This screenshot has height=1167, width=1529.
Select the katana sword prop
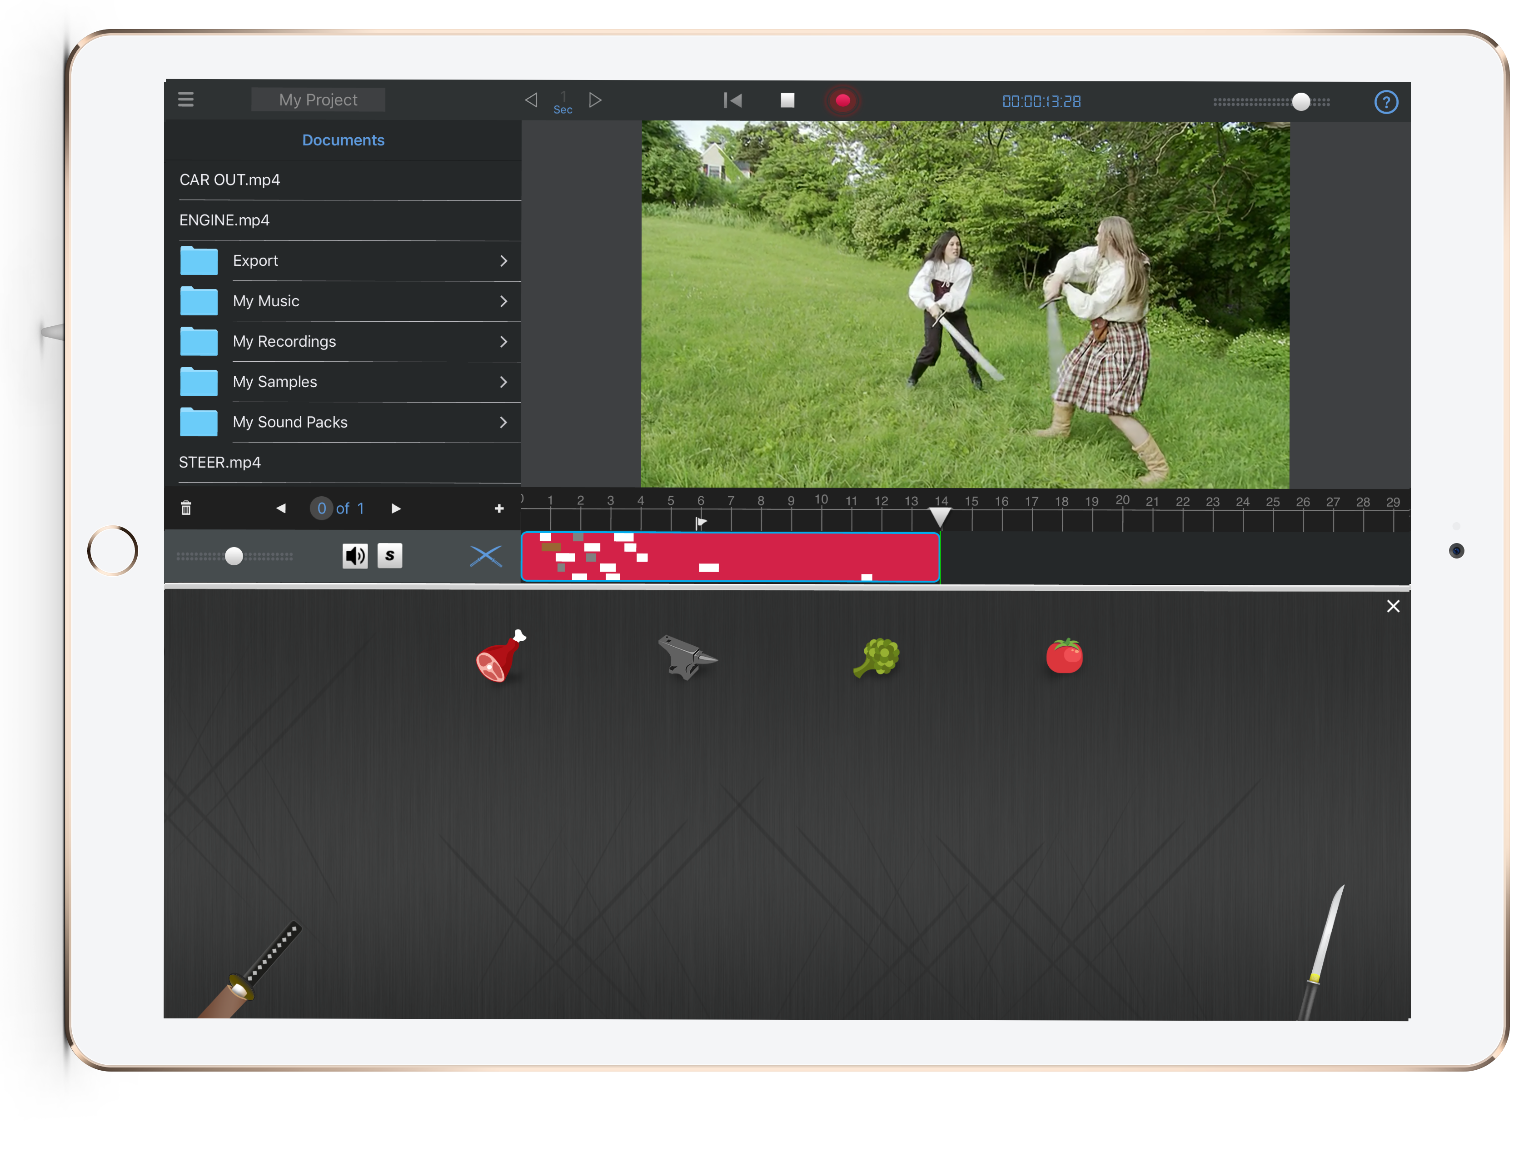click(x=257, y=966)
